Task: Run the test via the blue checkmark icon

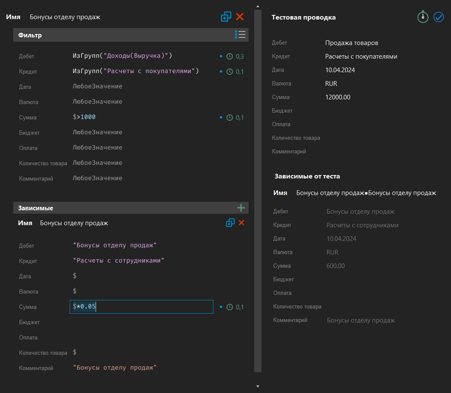Action: [x=439, y=17]
